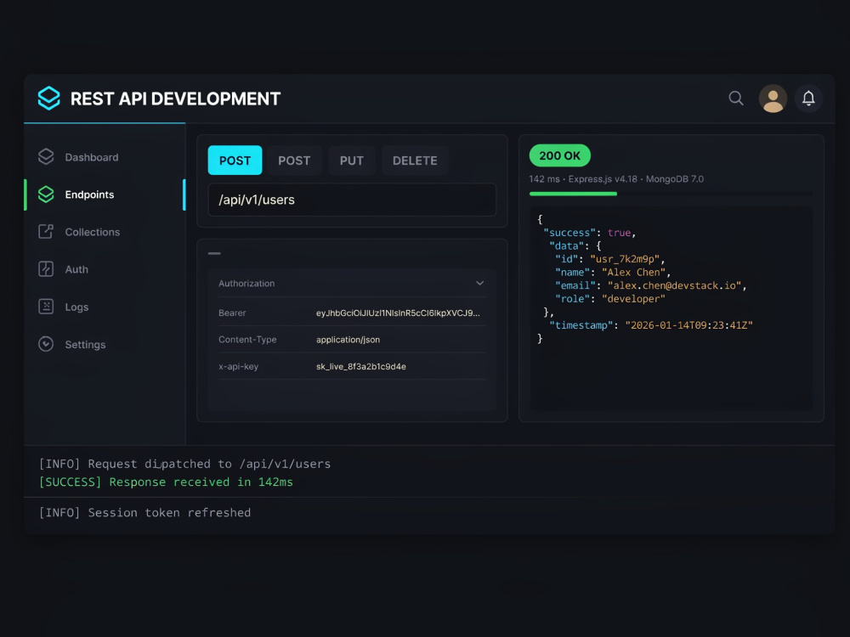Click the [INFO] Session token refreshed line

coord(144,512)
